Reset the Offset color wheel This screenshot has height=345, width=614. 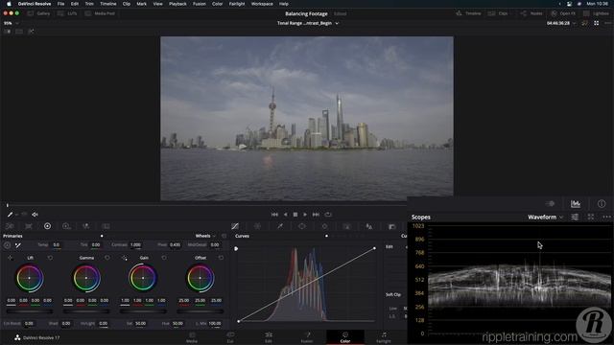tap(222, 258)
